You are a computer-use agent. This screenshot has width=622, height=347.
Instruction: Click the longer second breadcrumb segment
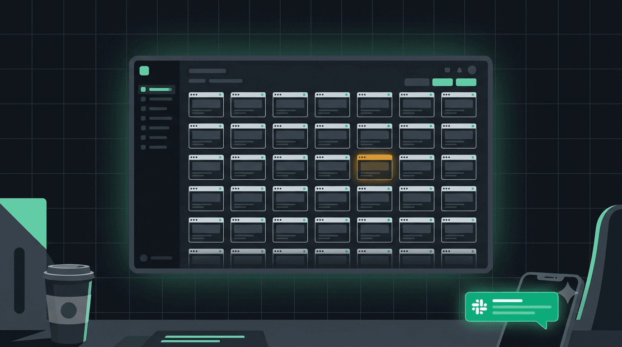tap(226, 81)
